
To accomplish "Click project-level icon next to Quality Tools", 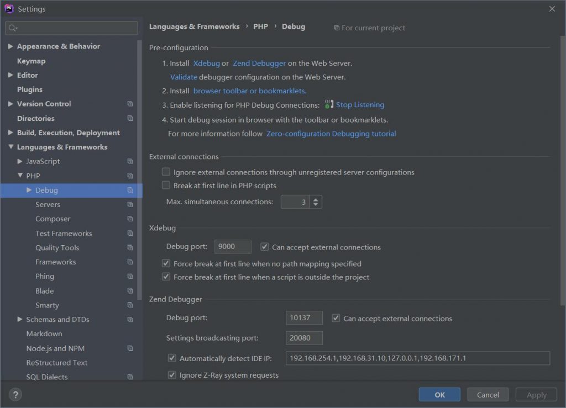I will (130, 247).
